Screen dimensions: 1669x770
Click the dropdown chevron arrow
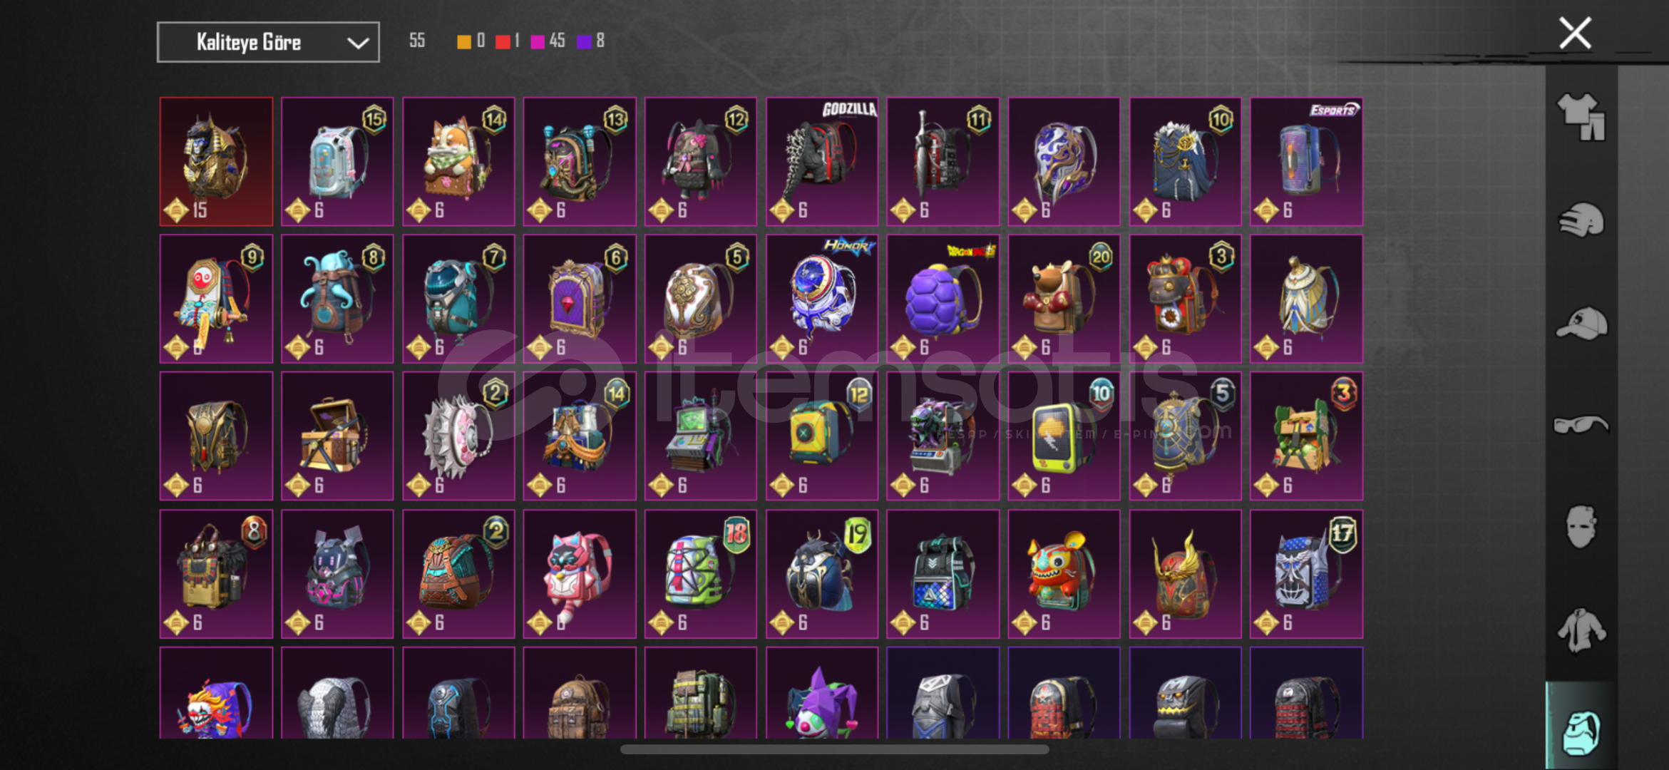click(357, 43)
